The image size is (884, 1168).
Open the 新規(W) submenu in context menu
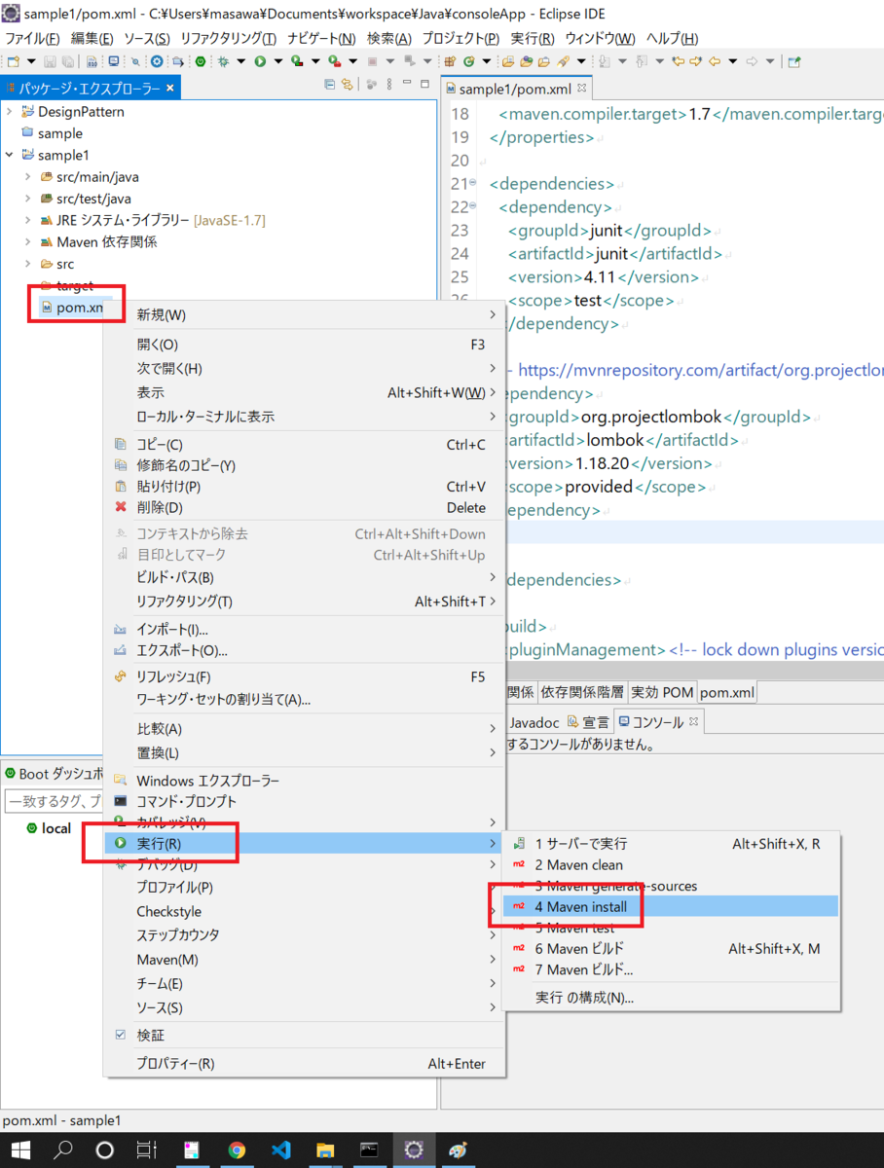[304, 315]
